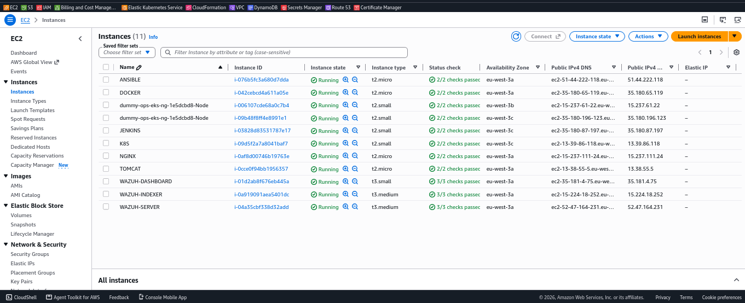Check the TOMCAT instance checkbox
Screen dimensions: 745x303
[106, 168]
